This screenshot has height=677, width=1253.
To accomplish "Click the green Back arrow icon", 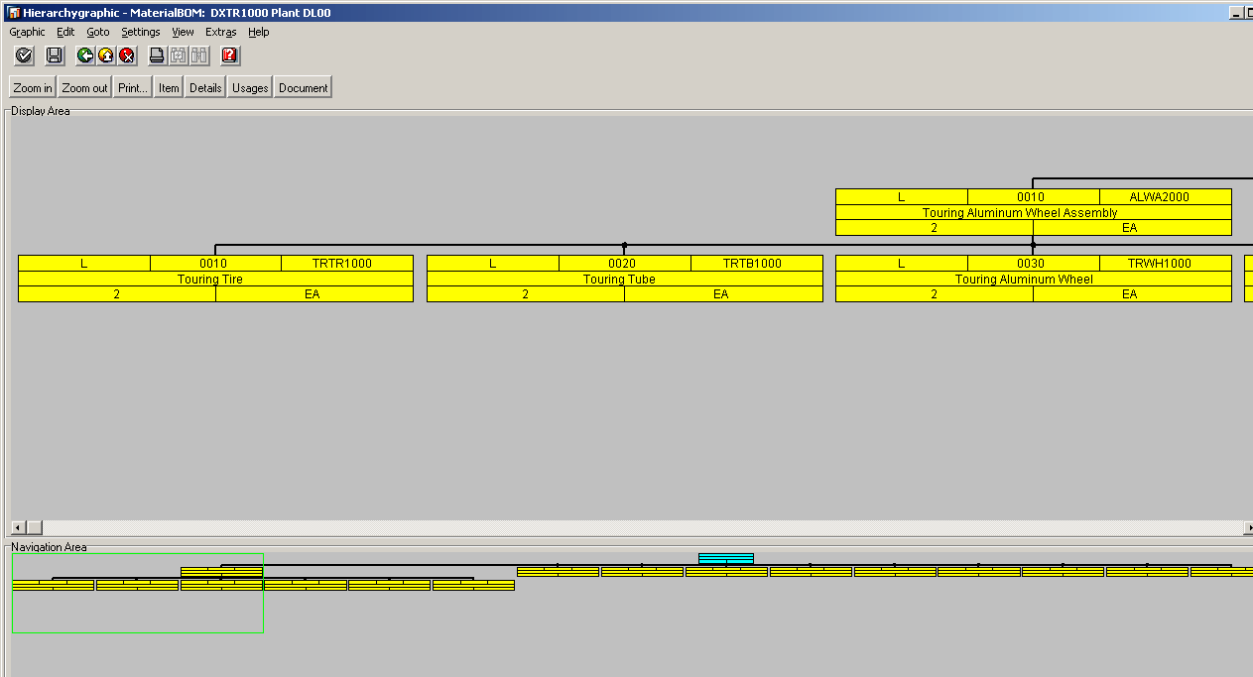I will click(85, 56).
